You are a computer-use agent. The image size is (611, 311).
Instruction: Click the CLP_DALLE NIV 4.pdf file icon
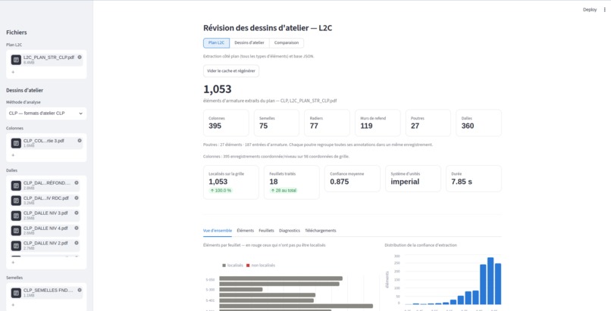click(x=16, y=231)
